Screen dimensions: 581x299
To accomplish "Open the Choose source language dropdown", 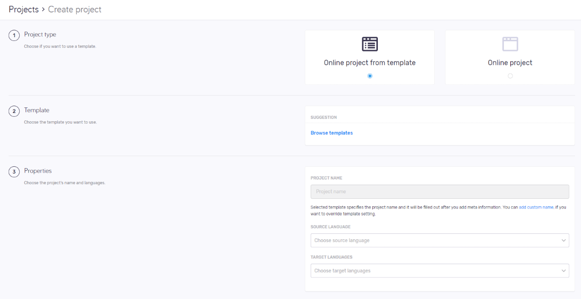I will coord(434,240).
